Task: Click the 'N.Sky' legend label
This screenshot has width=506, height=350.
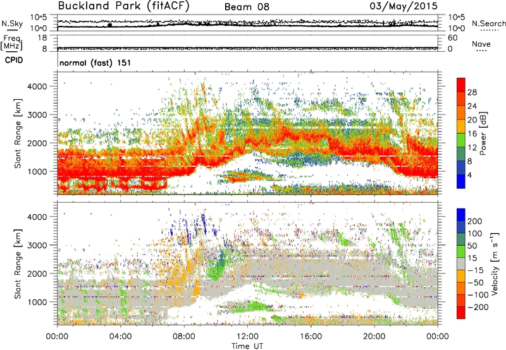Action: [12, 23]
